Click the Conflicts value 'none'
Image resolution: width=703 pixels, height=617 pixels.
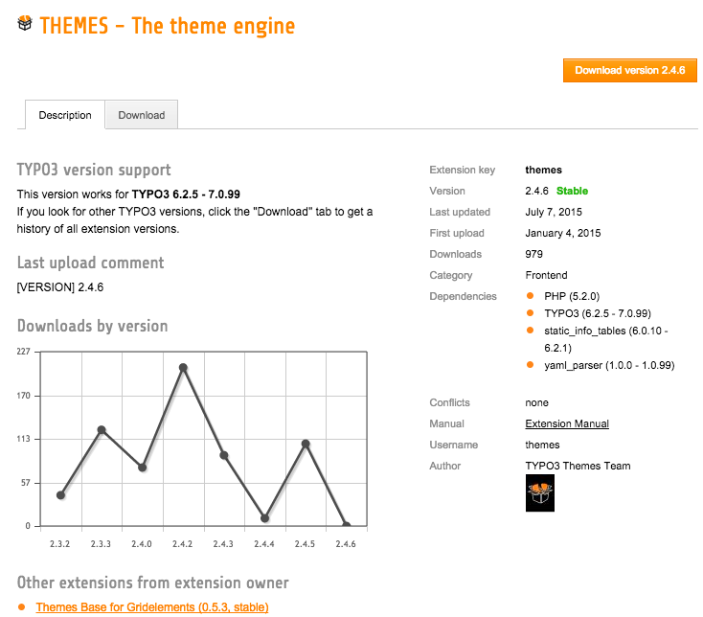click(x=536, y=402)
